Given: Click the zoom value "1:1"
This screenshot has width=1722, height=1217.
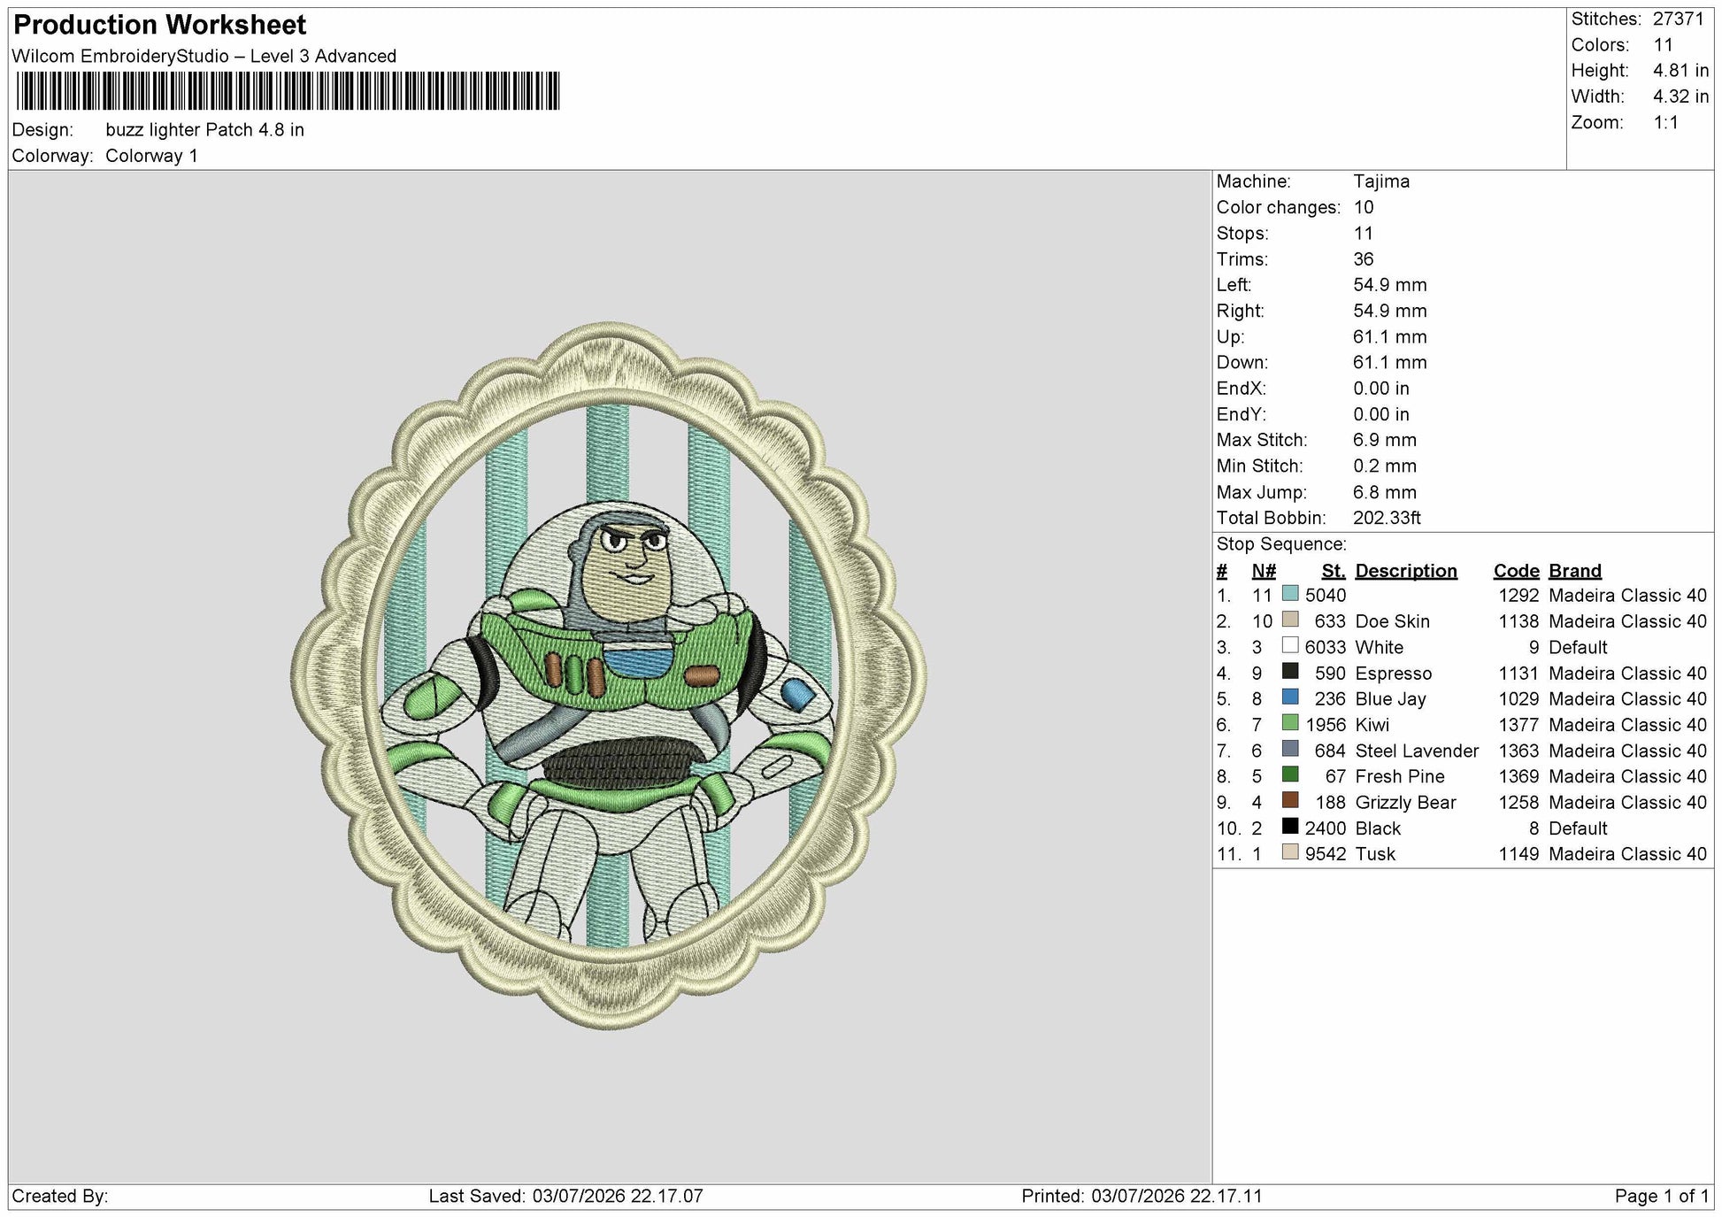Looking at the screenshot, I should tap(1666, 123).
